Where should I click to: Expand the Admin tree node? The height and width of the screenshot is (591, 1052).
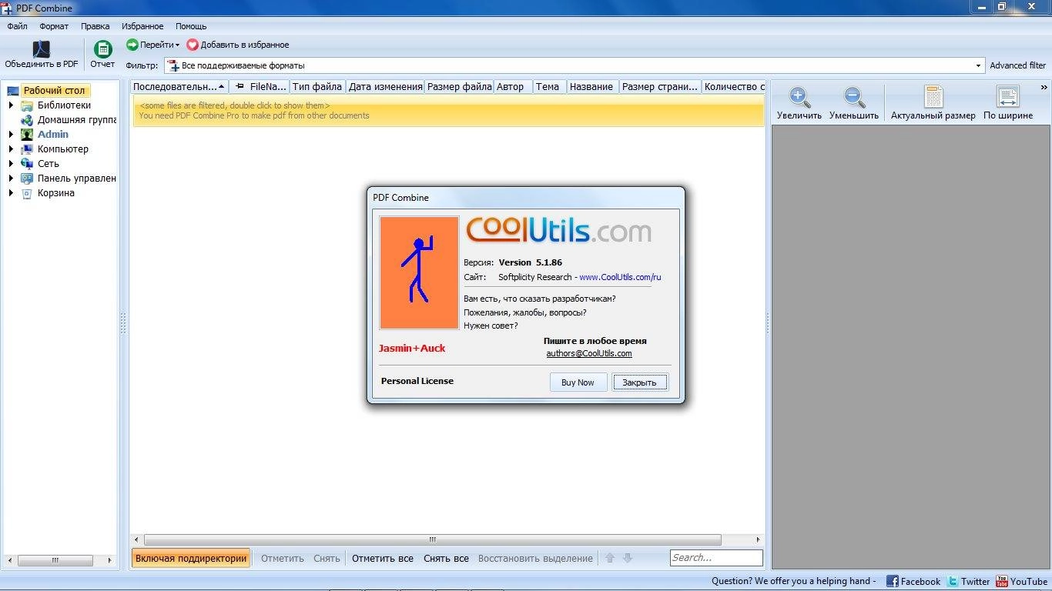pos(11,135)
